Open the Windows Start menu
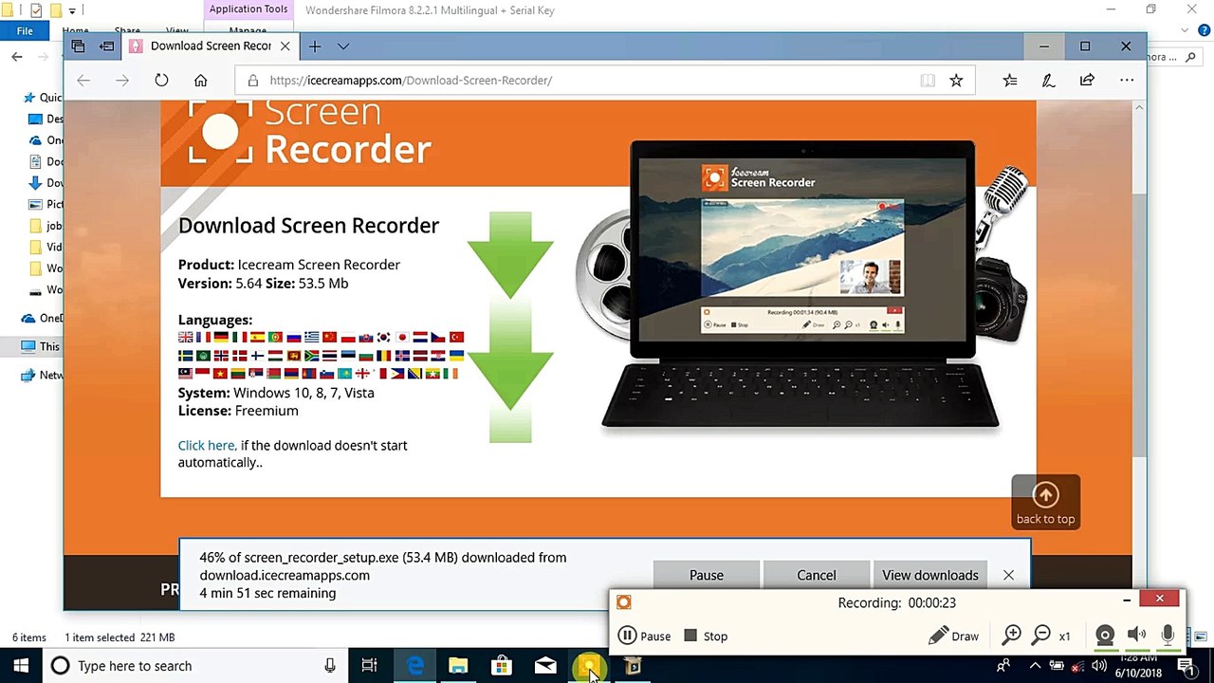 coord(21,666)
